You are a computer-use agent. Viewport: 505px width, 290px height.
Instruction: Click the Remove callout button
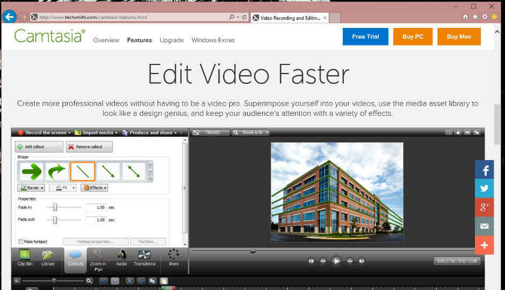[x=89, y=147]
